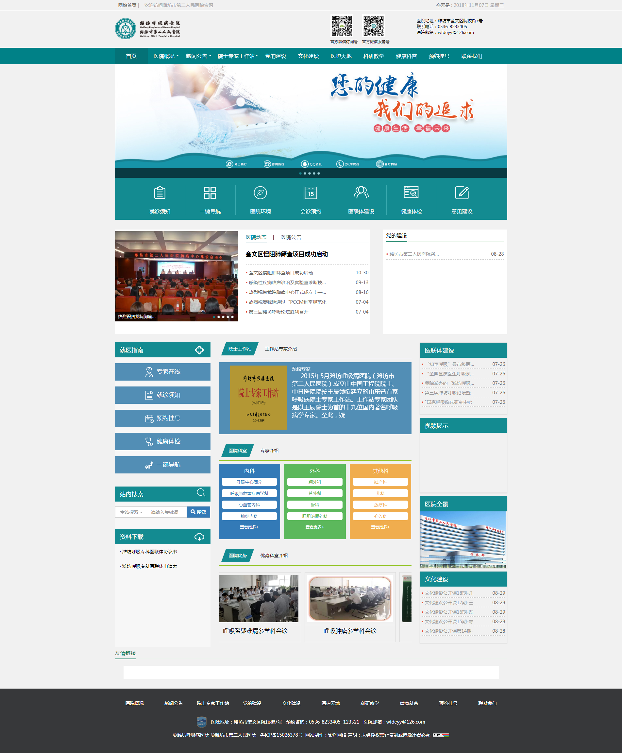Screen dimensions: 622x753
Task: Expand the 医院概况 dropdown menu
Action: click(x=166, y=56)
